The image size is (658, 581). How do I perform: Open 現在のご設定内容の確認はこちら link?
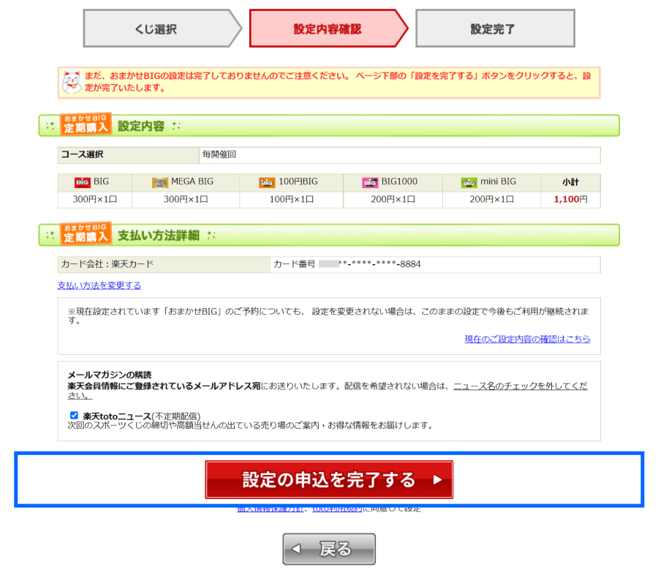(527, 339)
